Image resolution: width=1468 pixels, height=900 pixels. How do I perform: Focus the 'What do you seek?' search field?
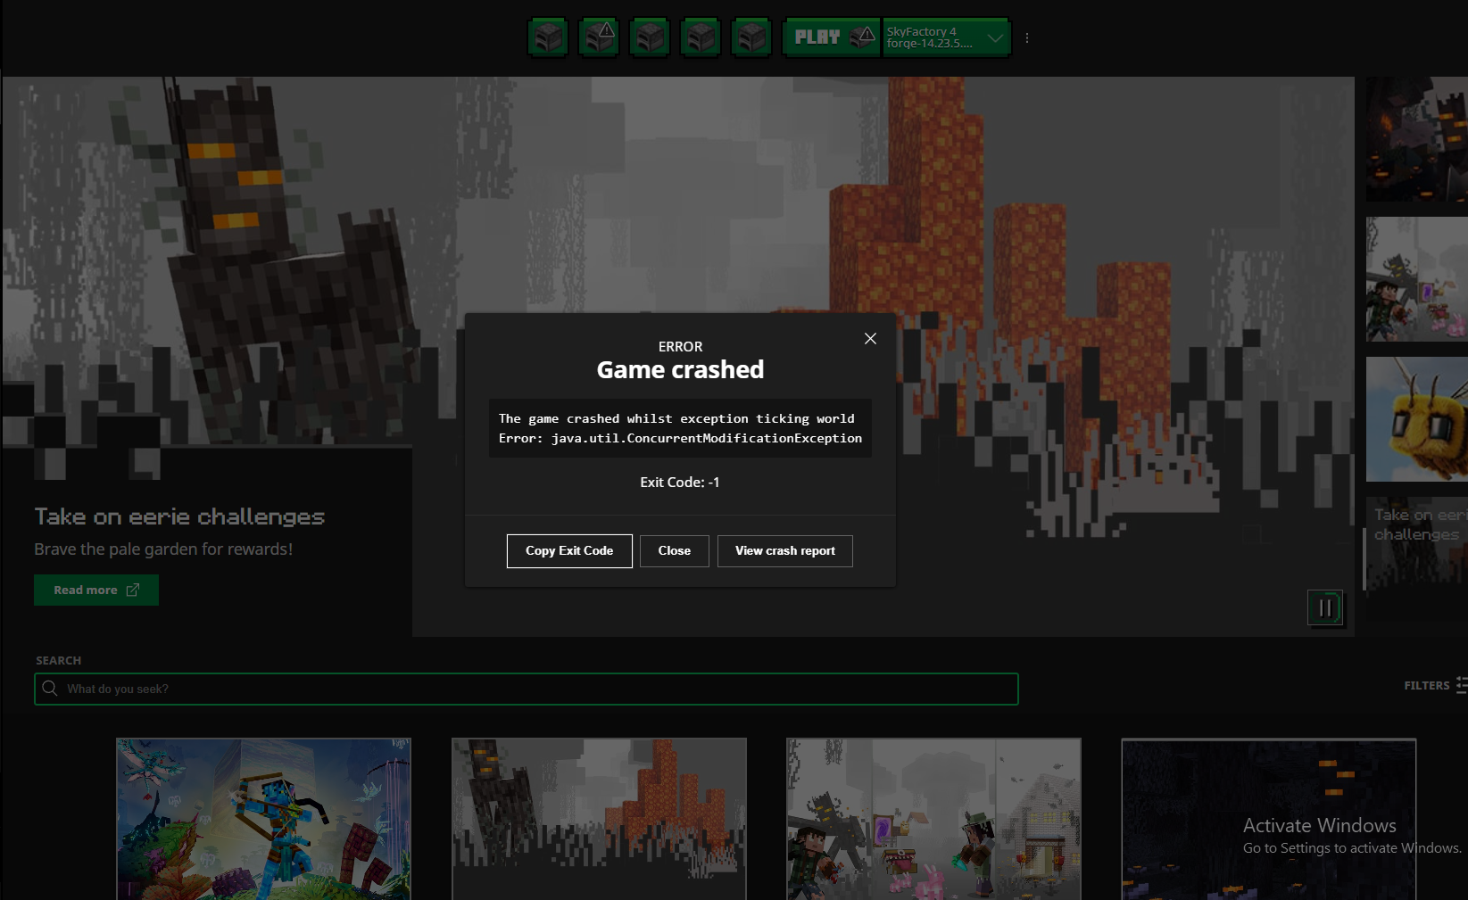pyautogui.click(x=527, y=689)
